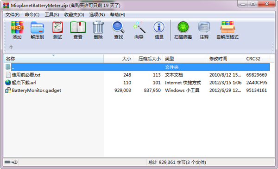Viewport: 278px width, 169px height.
Task: Open the 工具(S) menu
Action: (52, 15)
